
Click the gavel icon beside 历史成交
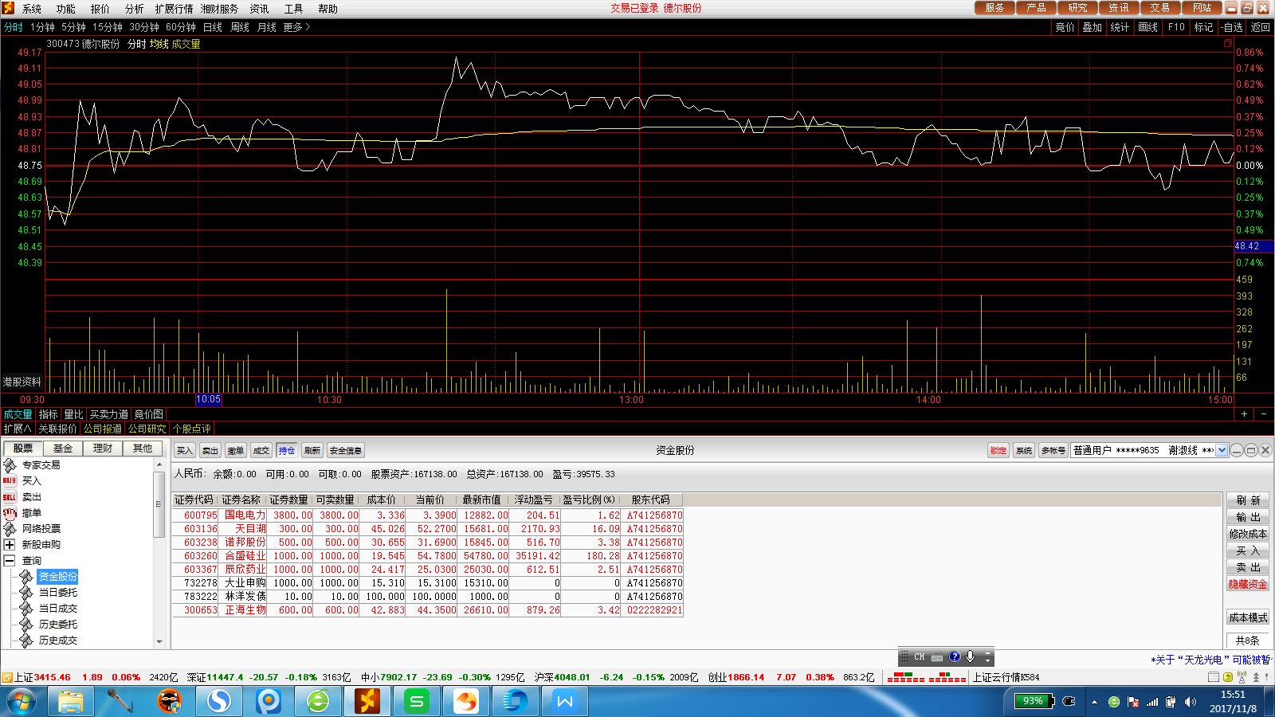point(26,641)
